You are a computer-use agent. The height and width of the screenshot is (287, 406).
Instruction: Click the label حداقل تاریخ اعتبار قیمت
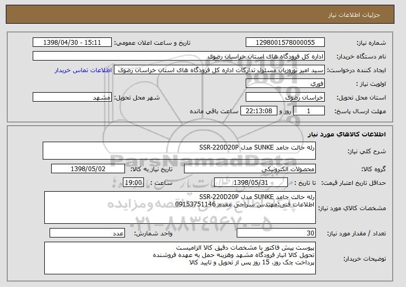(x=354, y=183)
